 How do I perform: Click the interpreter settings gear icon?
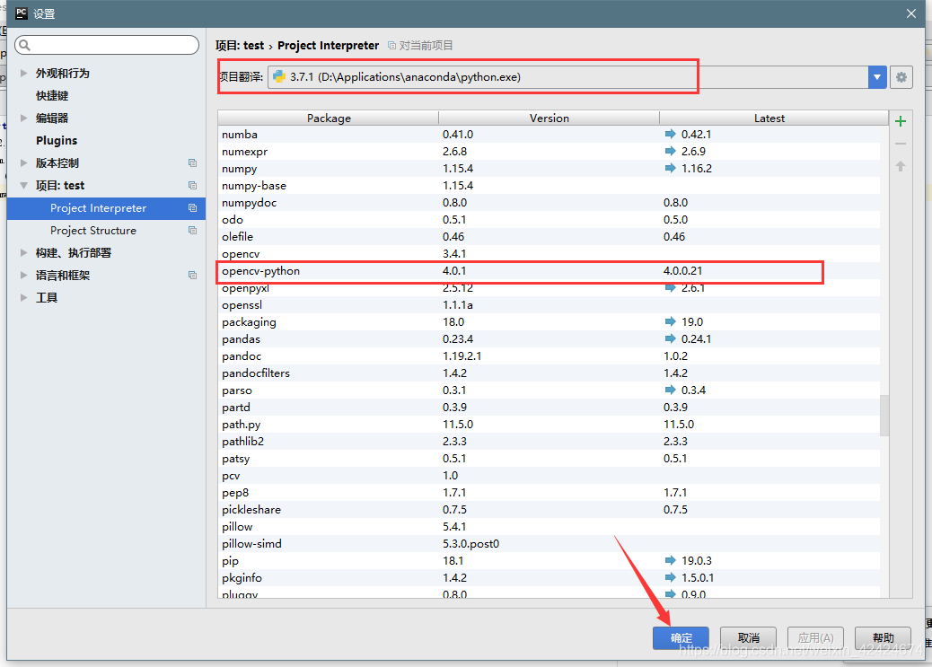point(901,77)
